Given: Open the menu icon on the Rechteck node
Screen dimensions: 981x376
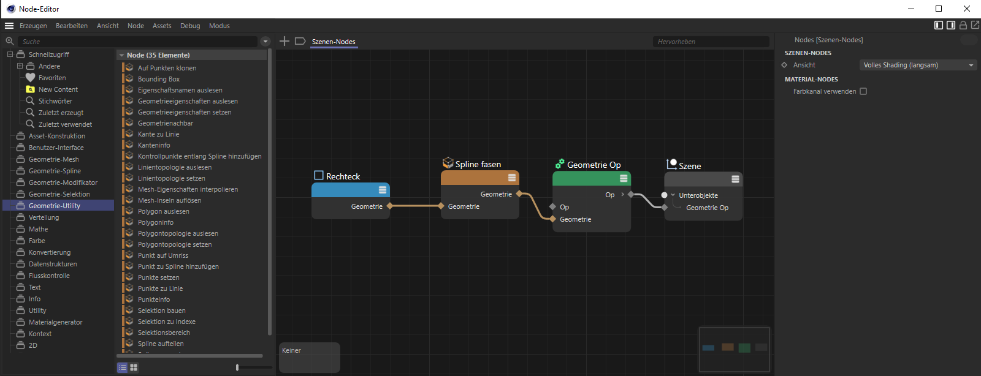Looking at the screenshot, I should tap(383, 190).
